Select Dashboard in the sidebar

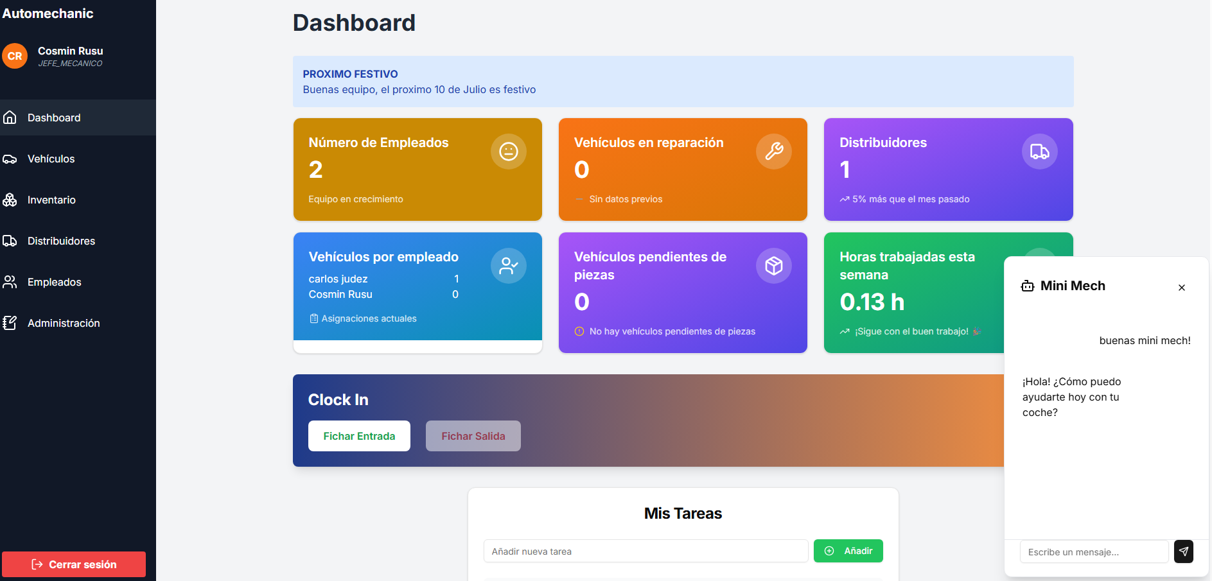[54, 118]
